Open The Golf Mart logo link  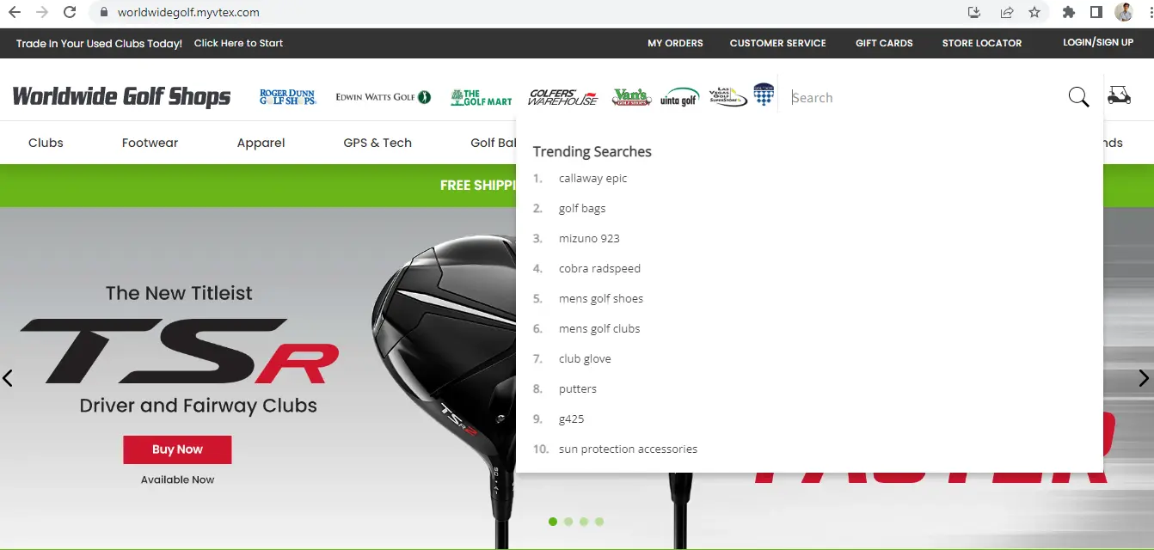pos(481,97)
